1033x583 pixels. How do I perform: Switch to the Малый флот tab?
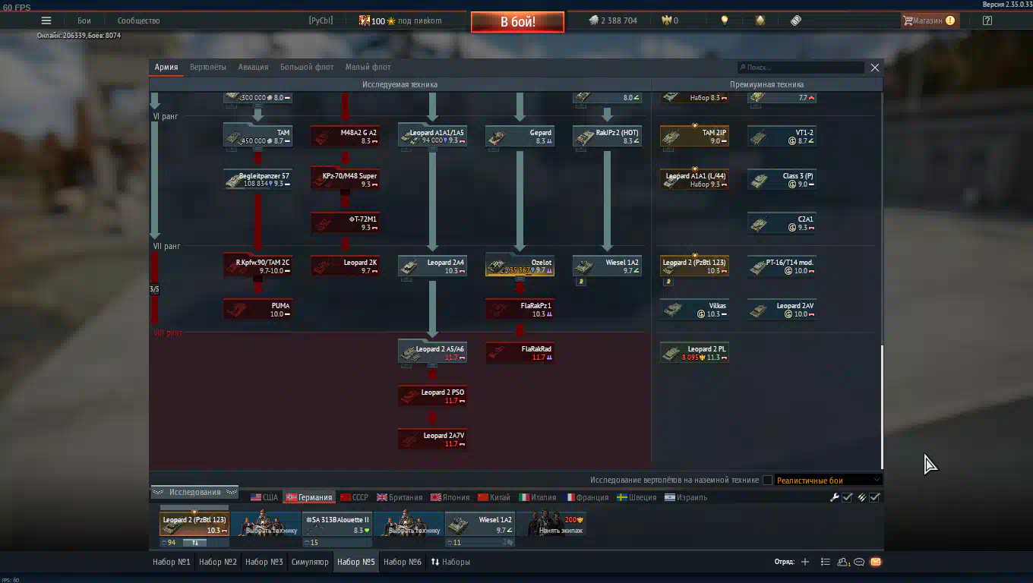[x=368, y=67]
